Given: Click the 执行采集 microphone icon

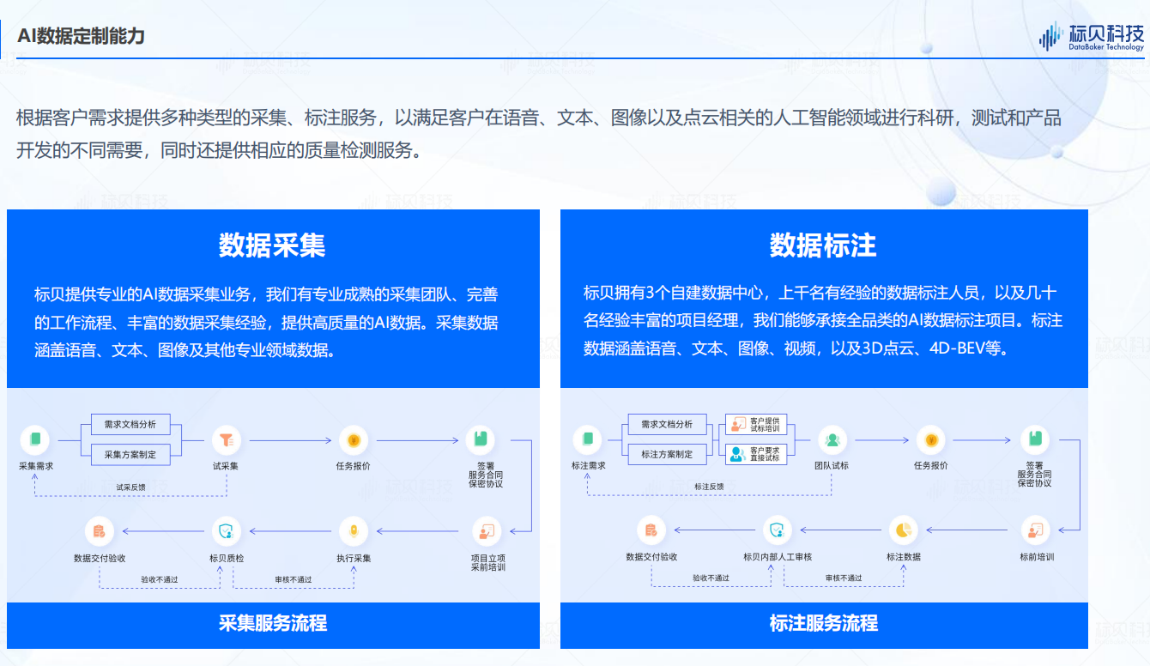Looking at the screenshot, I should point(354,530).
